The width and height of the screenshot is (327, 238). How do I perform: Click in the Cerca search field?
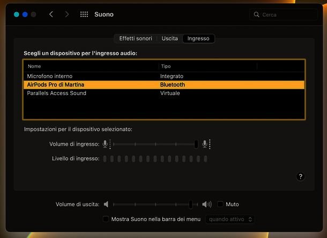[x=284, y=15]
